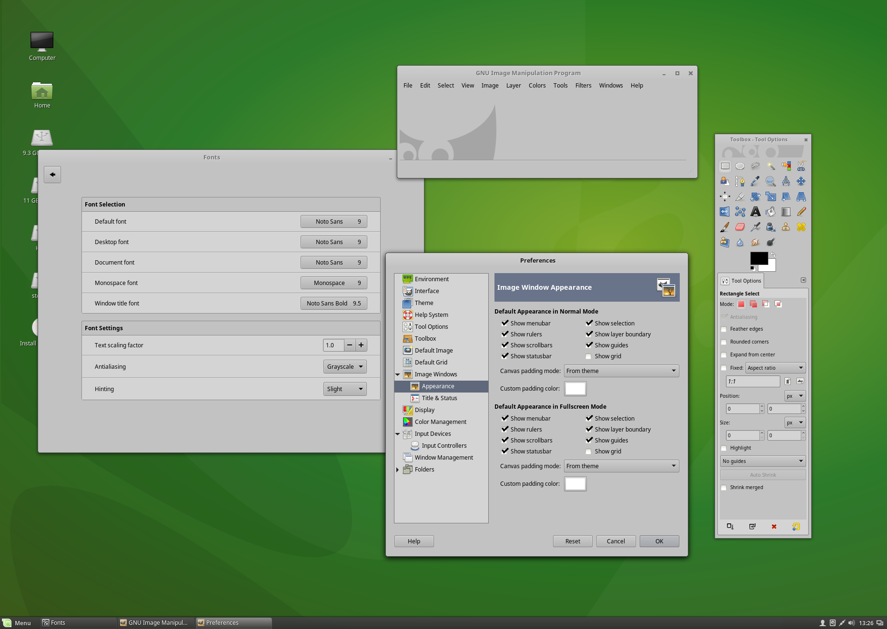Open the No guides dropdown
Image resolution: width=887 pixels, height=629 pixels.
point(763,461)
